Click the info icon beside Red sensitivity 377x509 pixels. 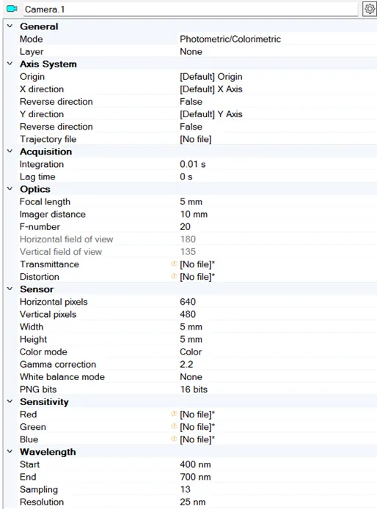point(174,414)
